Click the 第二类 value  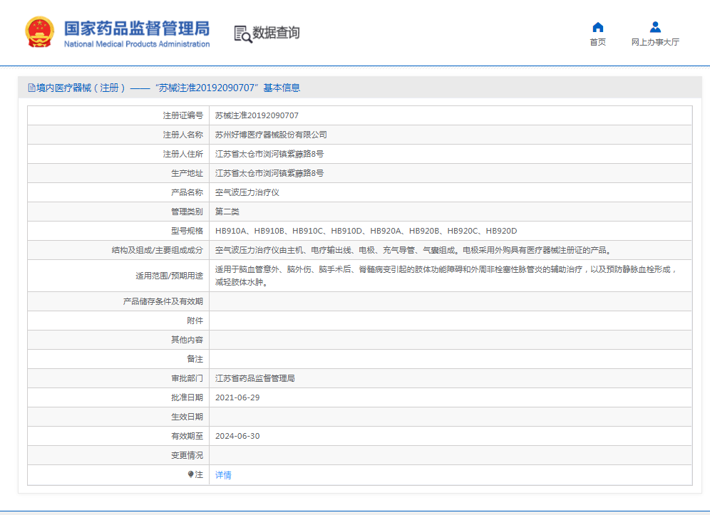coord(227,212)
